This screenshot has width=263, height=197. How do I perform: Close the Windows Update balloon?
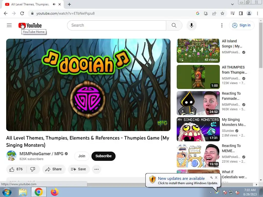216,178
